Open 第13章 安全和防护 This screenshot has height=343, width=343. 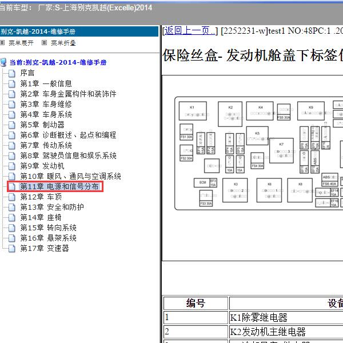(x=52, y=207)
